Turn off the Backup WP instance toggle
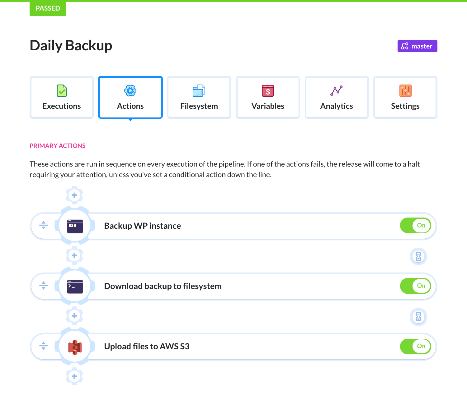 (x=415, y=226)
